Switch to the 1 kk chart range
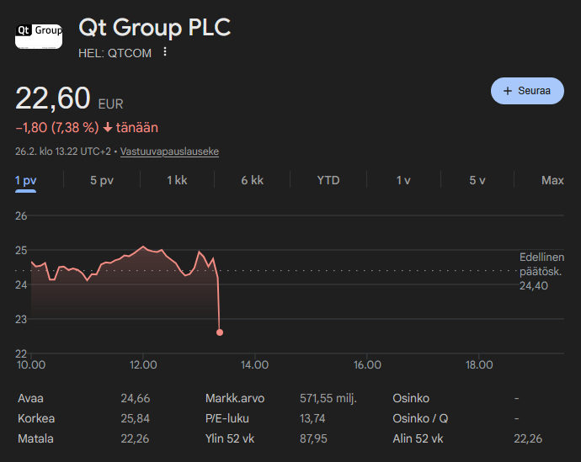Image resolution: width=581 pixels, height=462 pixels. (177, 180)
